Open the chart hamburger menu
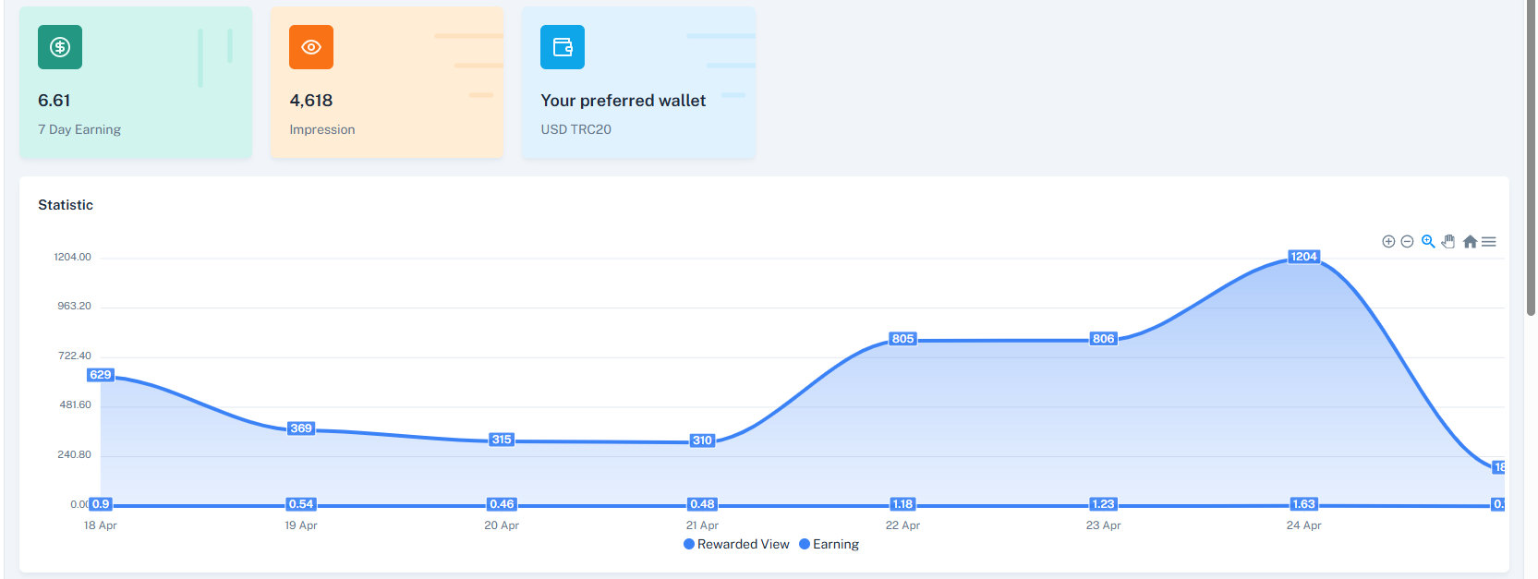Image resolution: width=1538 pixels, height=579 pixels. coord(1489,242)
